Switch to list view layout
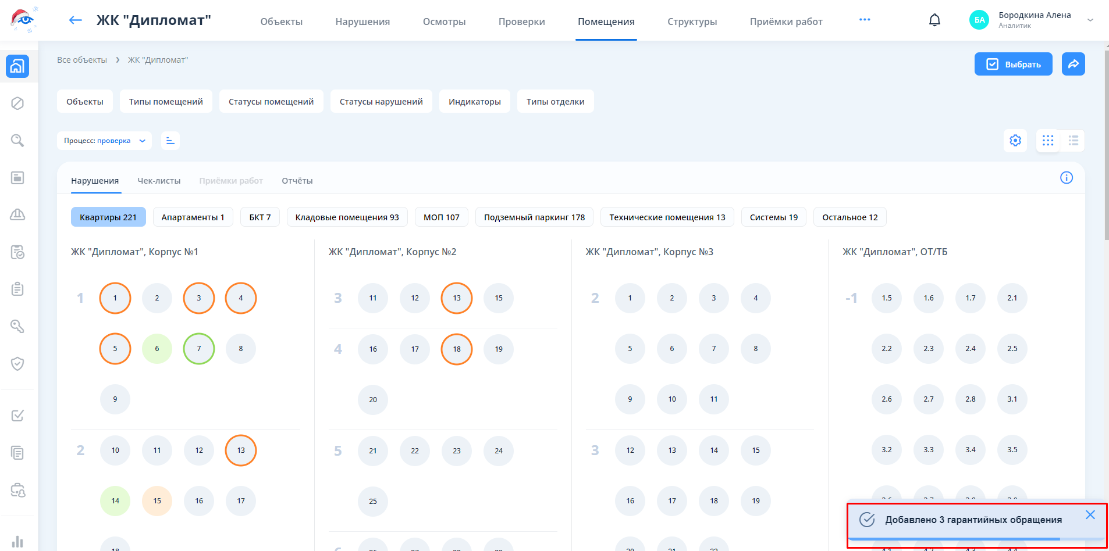 coord(1073,141)
